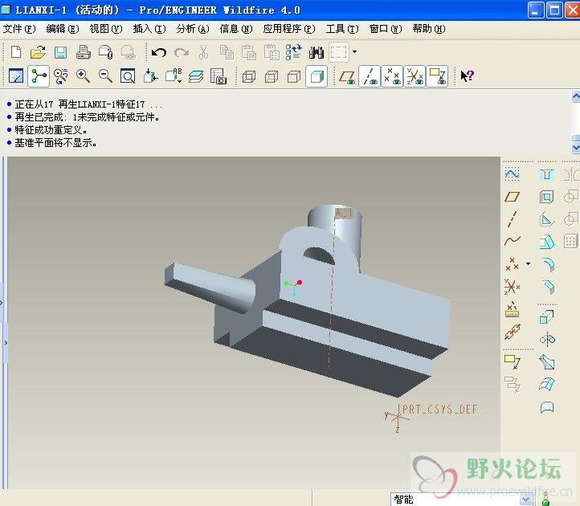Screen dimensions: 580x506
Task: Open the 编辑(E) menu
Action: (x=63, y=29)
